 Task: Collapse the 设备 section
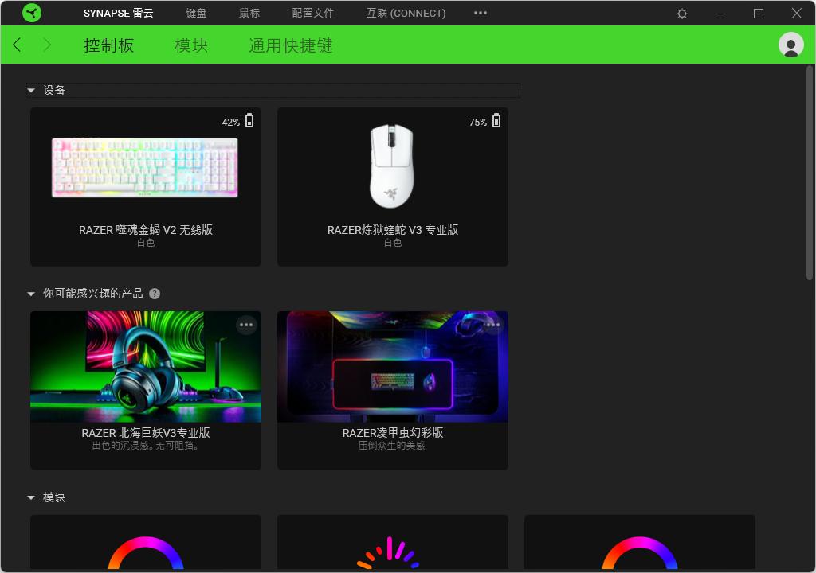point(31,90)
